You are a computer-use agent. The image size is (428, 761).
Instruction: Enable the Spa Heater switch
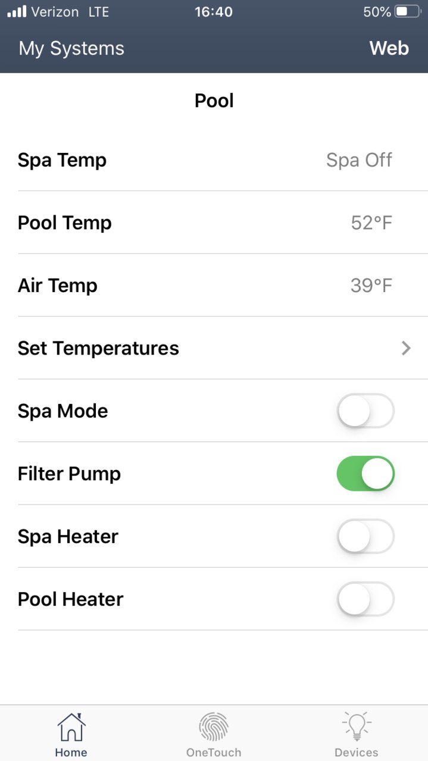pos(365,536)
